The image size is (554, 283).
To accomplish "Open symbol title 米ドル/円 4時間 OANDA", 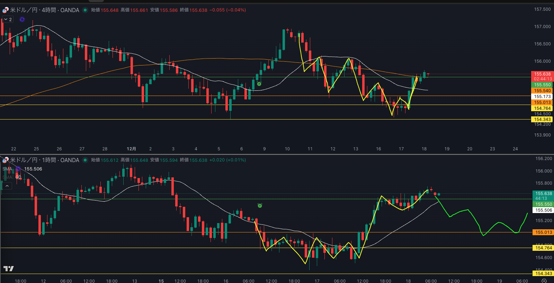I will [45, 10].
